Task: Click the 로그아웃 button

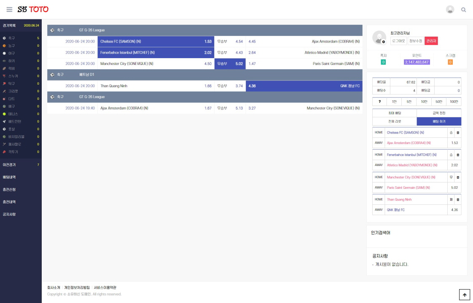Action: click(x=398, y=41)
